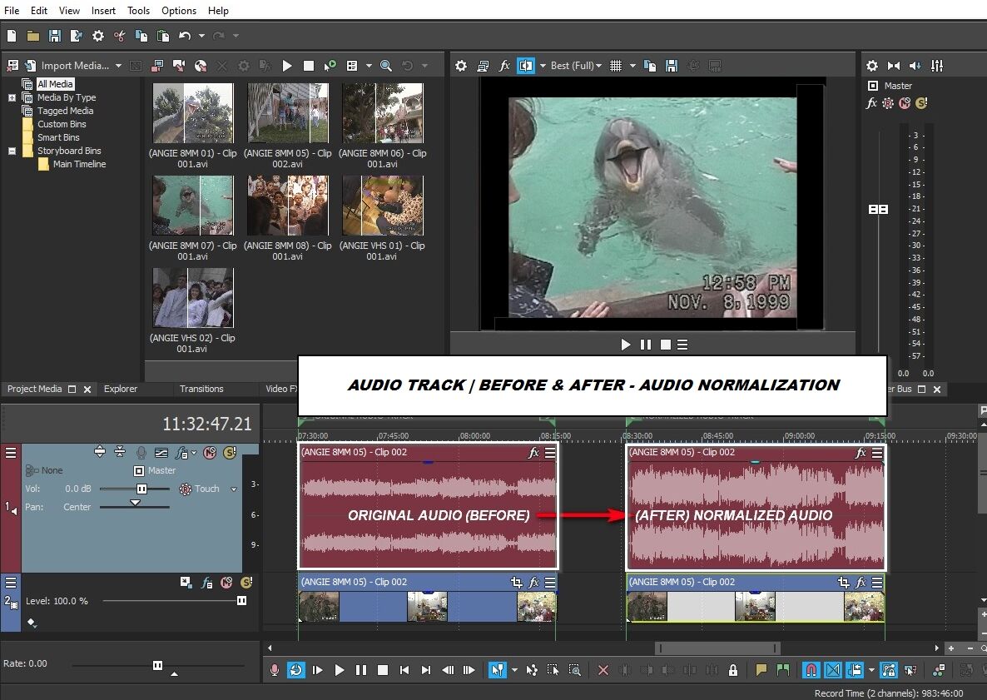Open the Insert menu
The image size is (987, 700).
coord(103,11)
